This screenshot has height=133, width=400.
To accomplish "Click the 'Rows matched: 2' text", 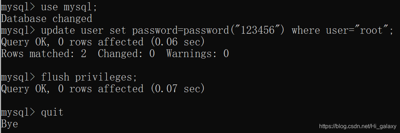I will (x=43, y=54).
